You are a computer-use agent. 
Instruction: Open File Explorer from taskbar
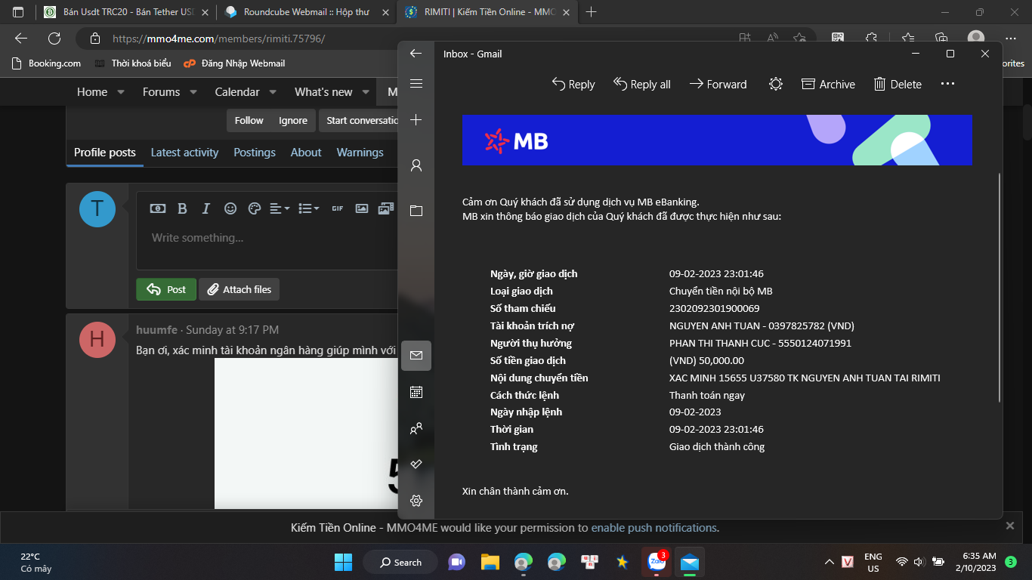tap(490, 562)
